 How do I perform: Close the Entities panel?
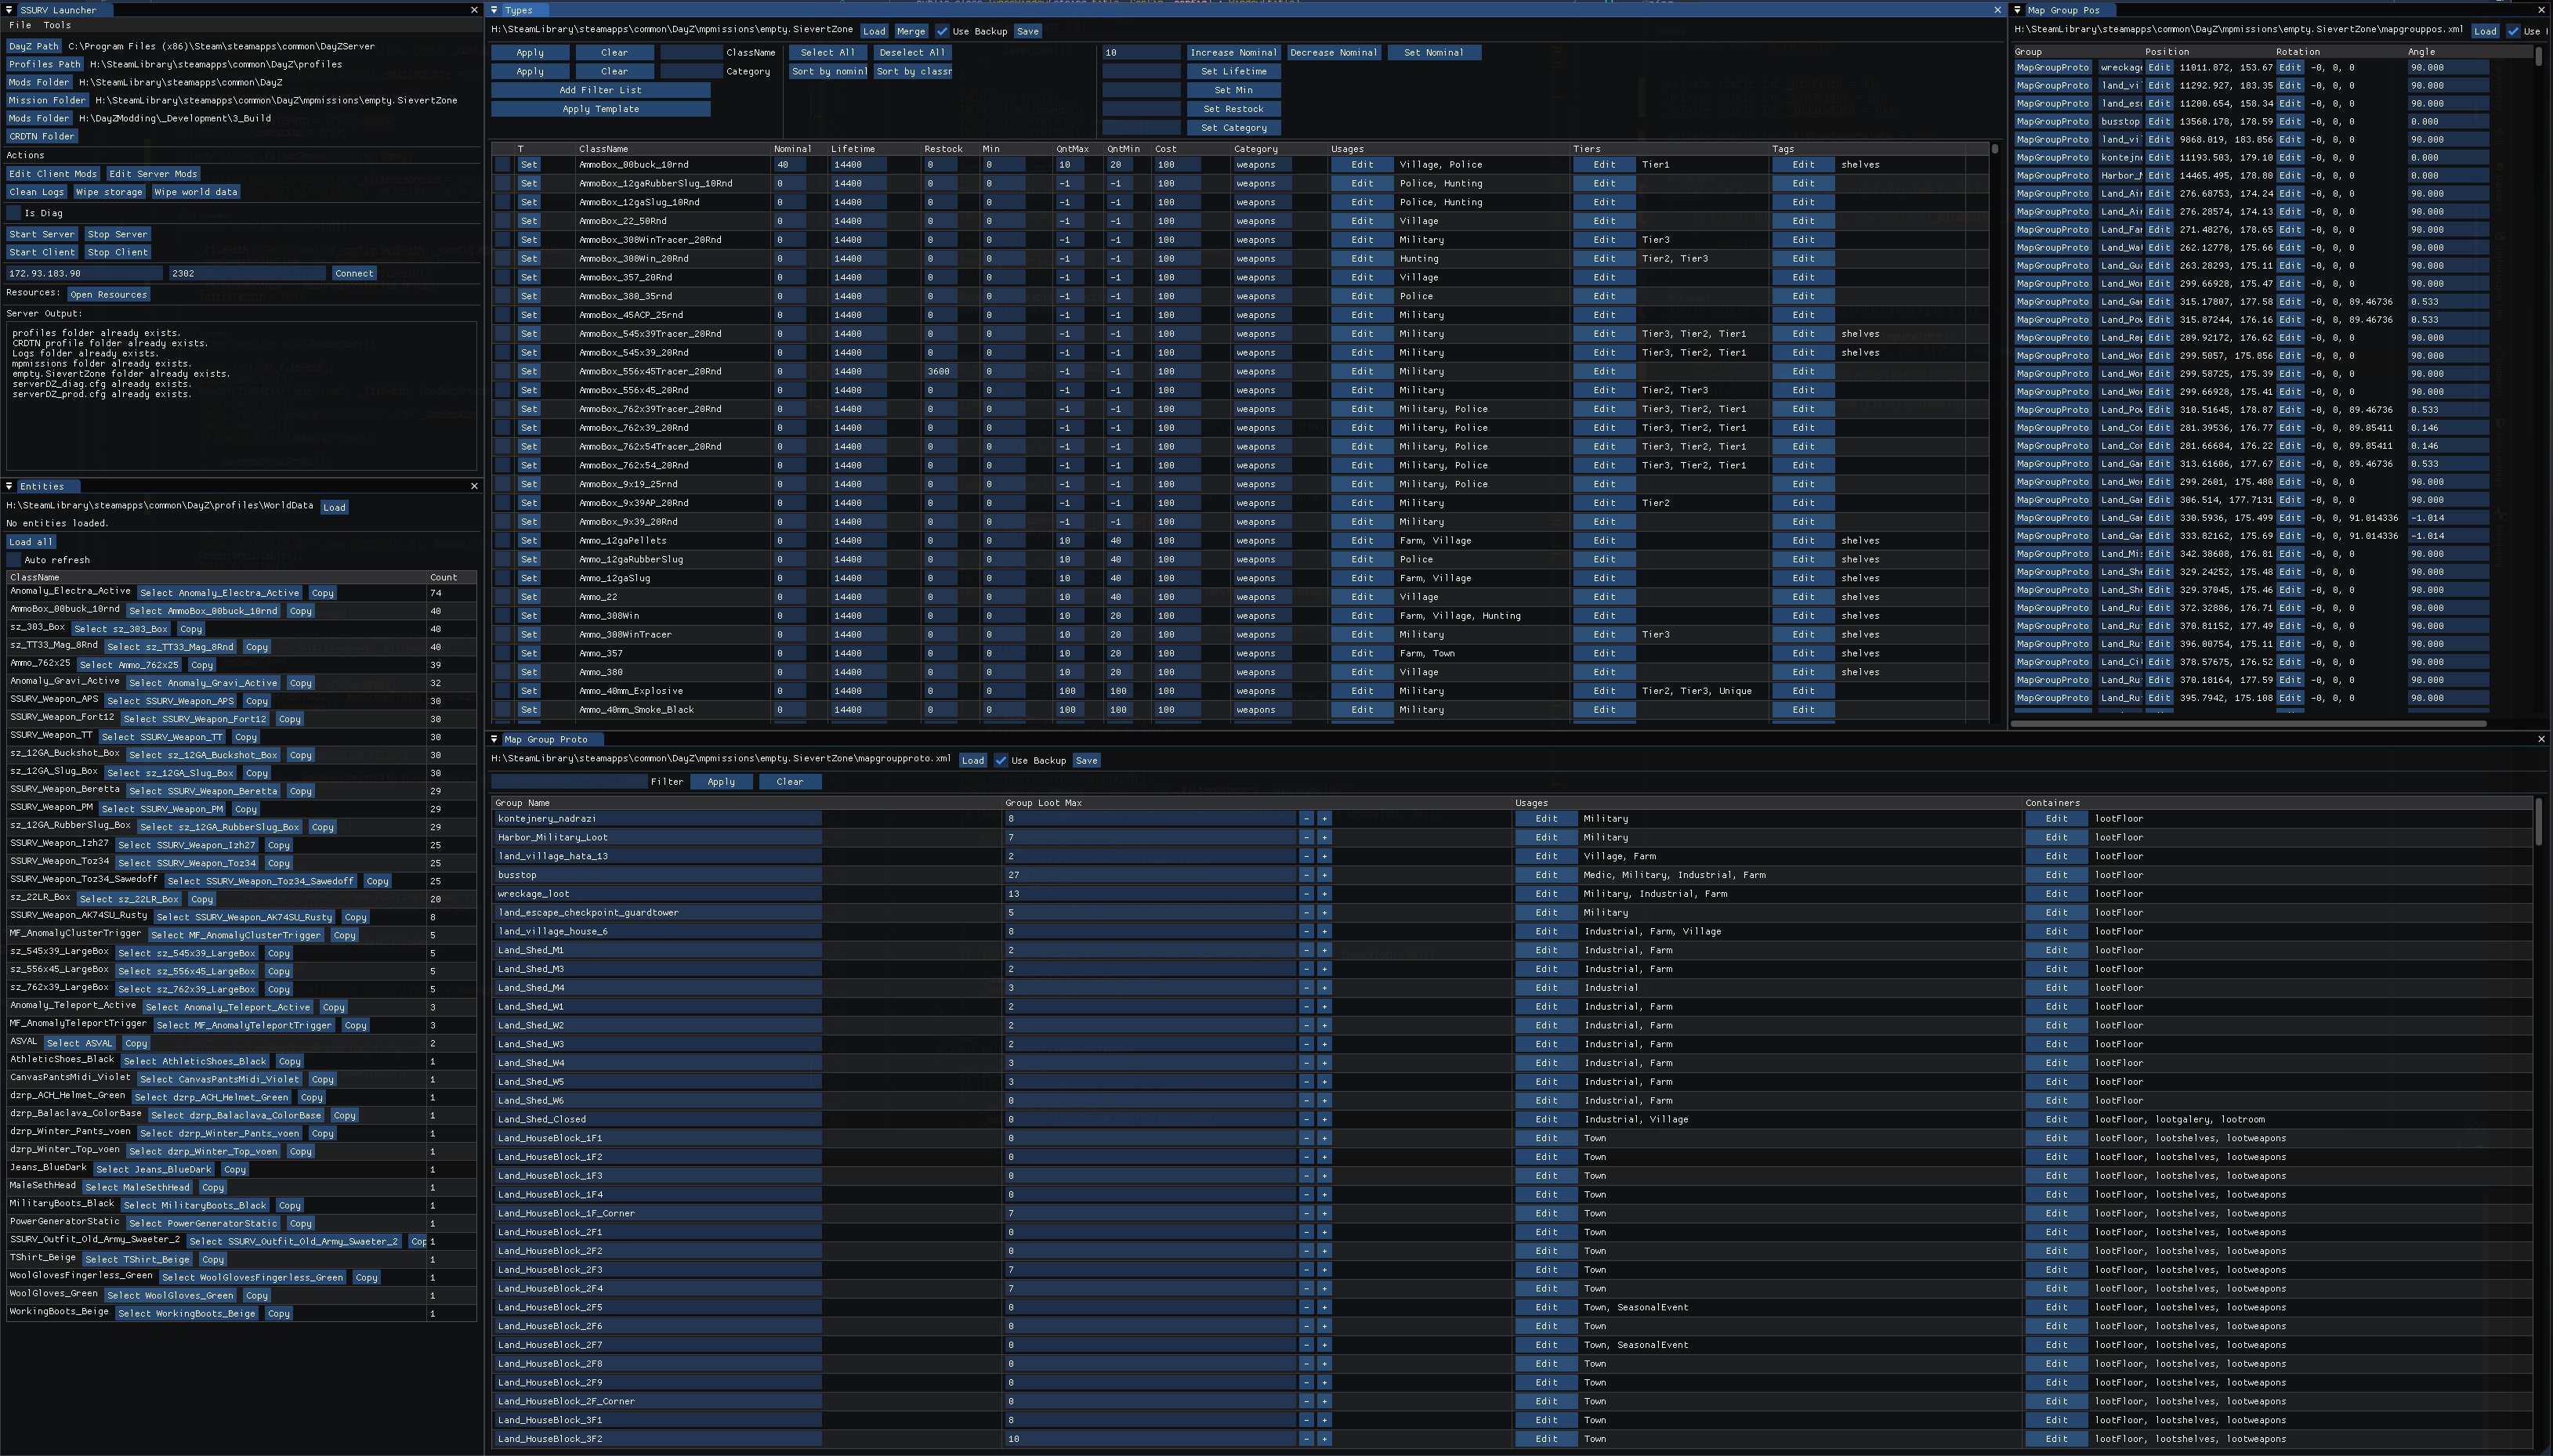[474, 486]
